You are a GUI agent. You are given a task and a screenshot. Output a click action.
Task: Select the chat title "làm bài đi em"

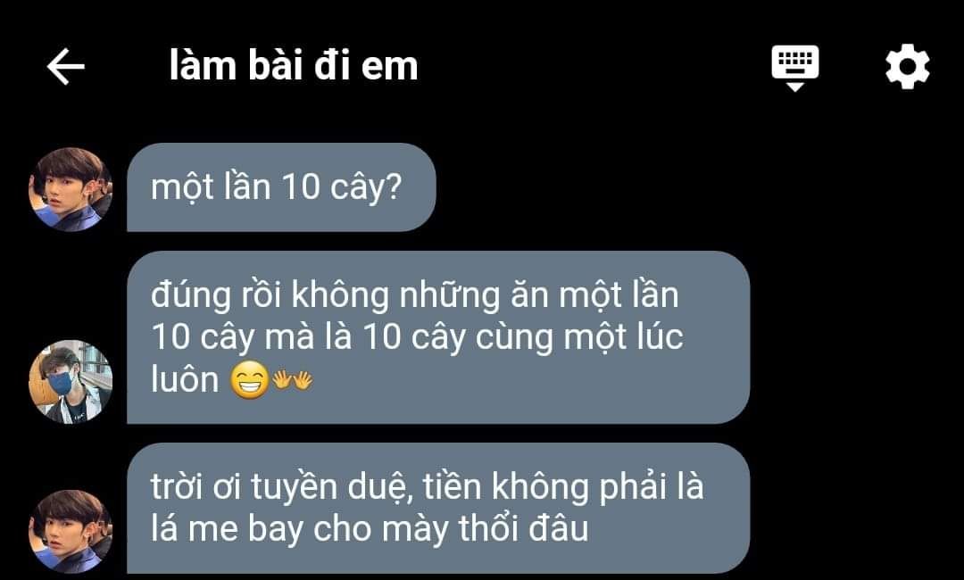294,66
